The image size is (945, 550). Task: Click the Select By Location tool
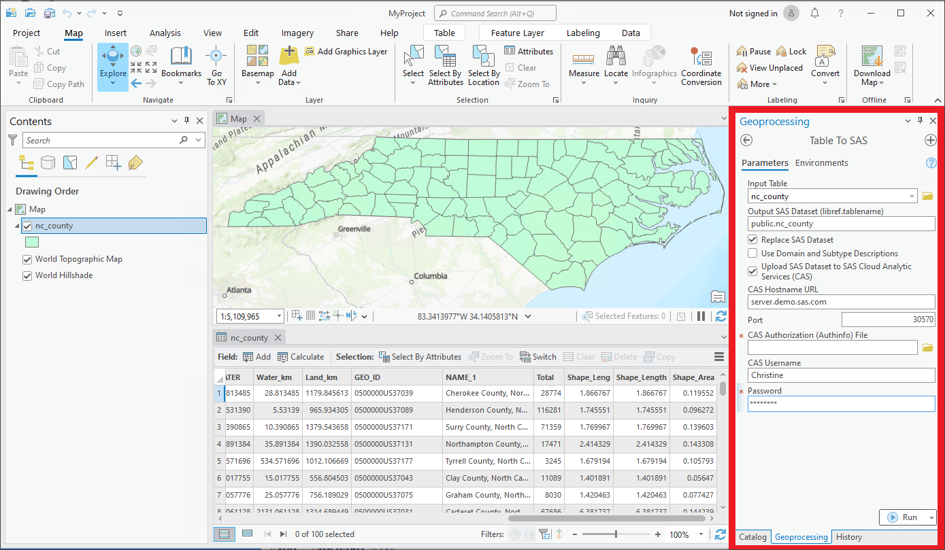[483, 65]
